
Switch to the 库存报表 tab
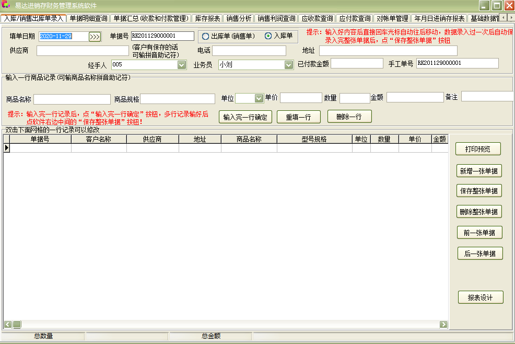(207, 18)
